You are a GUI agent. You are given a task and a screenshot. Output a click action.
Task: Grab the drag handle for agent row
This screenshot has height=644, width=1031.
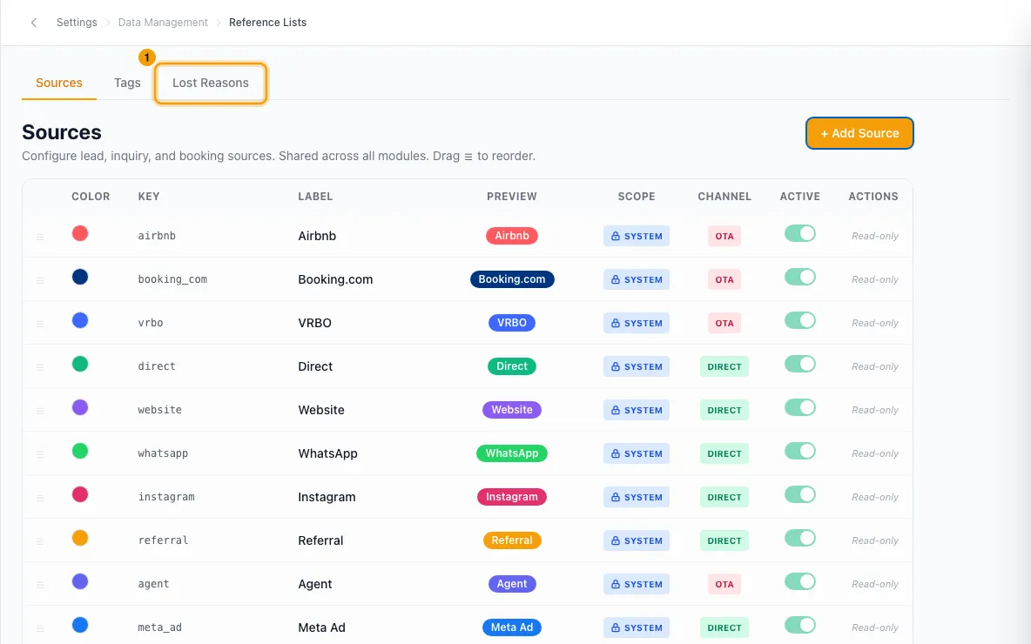point(40,585)
